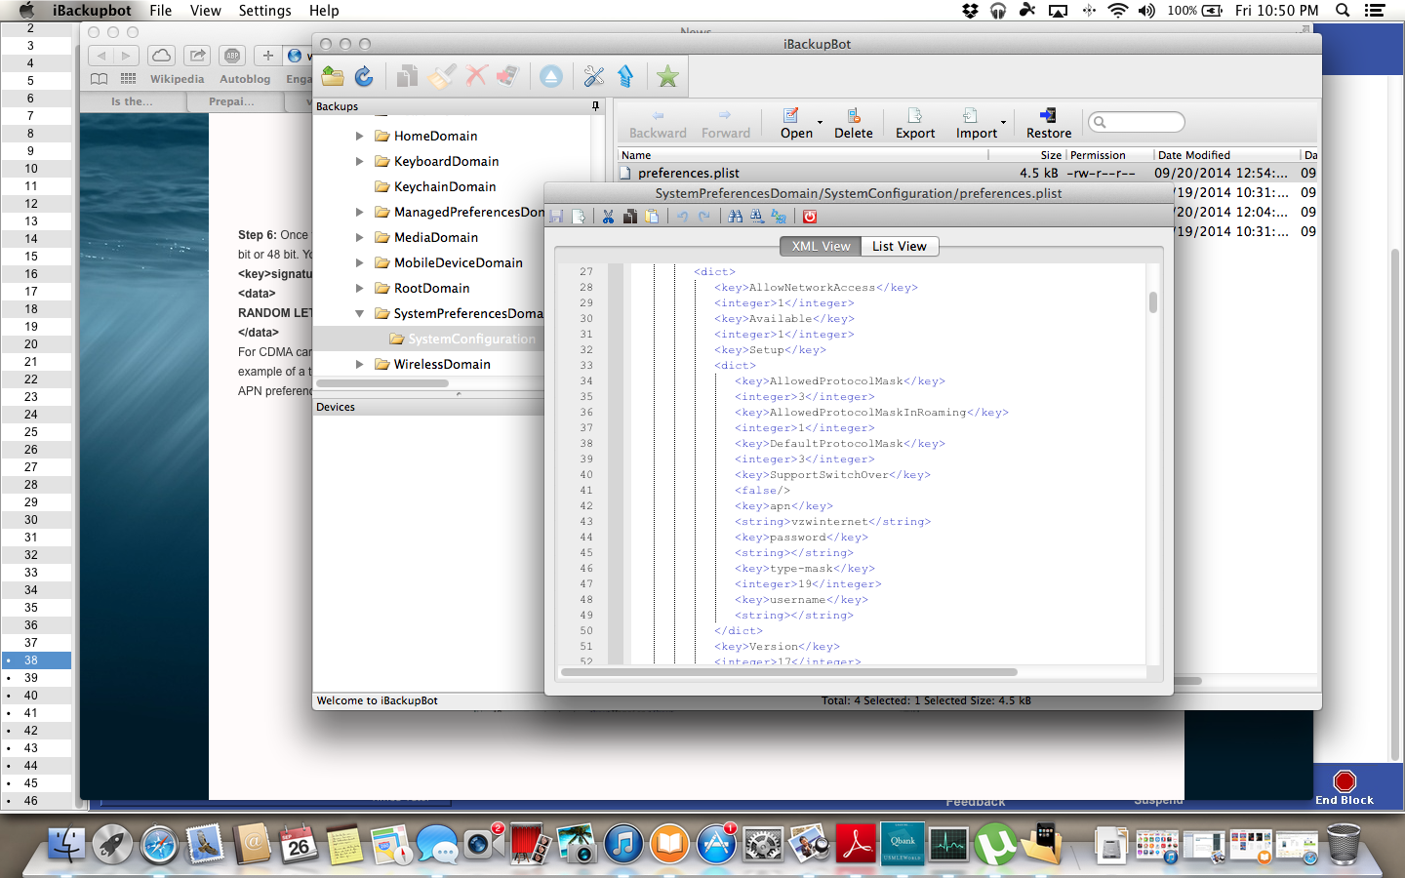The height and width of the screenshot is (878, 1405).
Task: Click the brush clean-up toolbar icon
Action: click(x=442, y=76)
